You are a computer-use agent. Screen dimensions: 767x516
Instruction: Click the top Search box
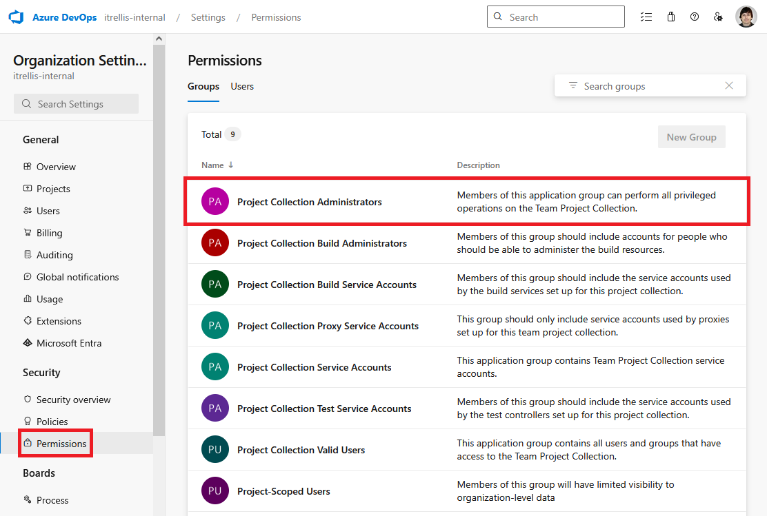click(556, 17)
